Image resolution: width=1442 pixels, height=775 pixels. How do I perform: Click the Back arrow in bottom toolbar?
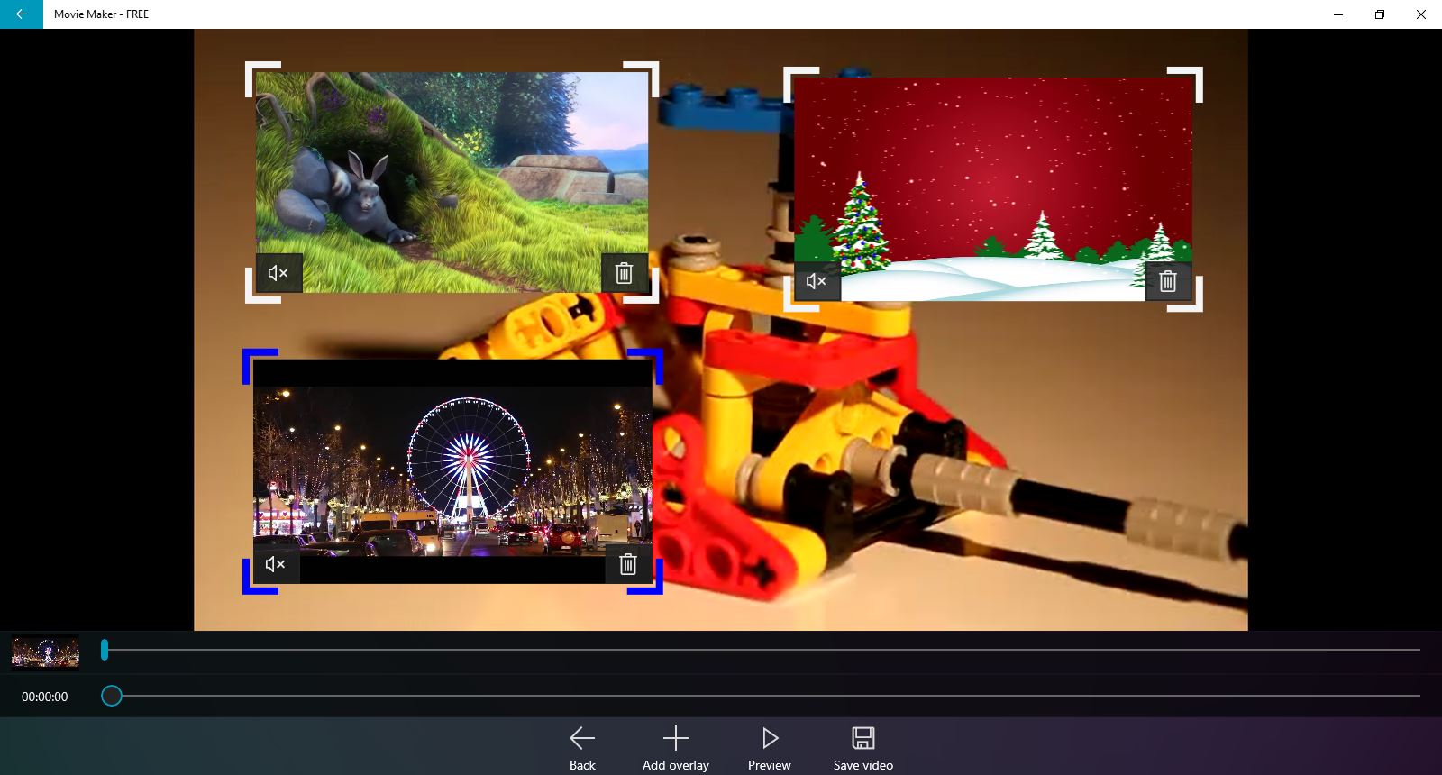[582, 748]
